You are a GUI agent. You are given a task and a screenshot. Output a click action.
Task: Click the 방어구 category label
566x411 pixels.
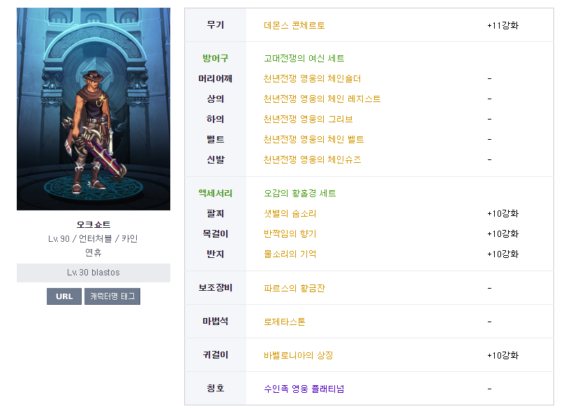216,58
